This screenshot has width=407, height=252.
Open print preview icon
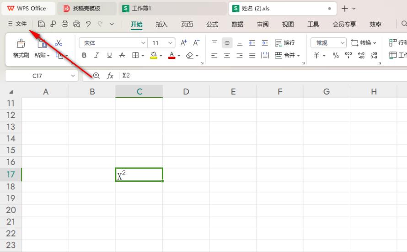(76, 24)
